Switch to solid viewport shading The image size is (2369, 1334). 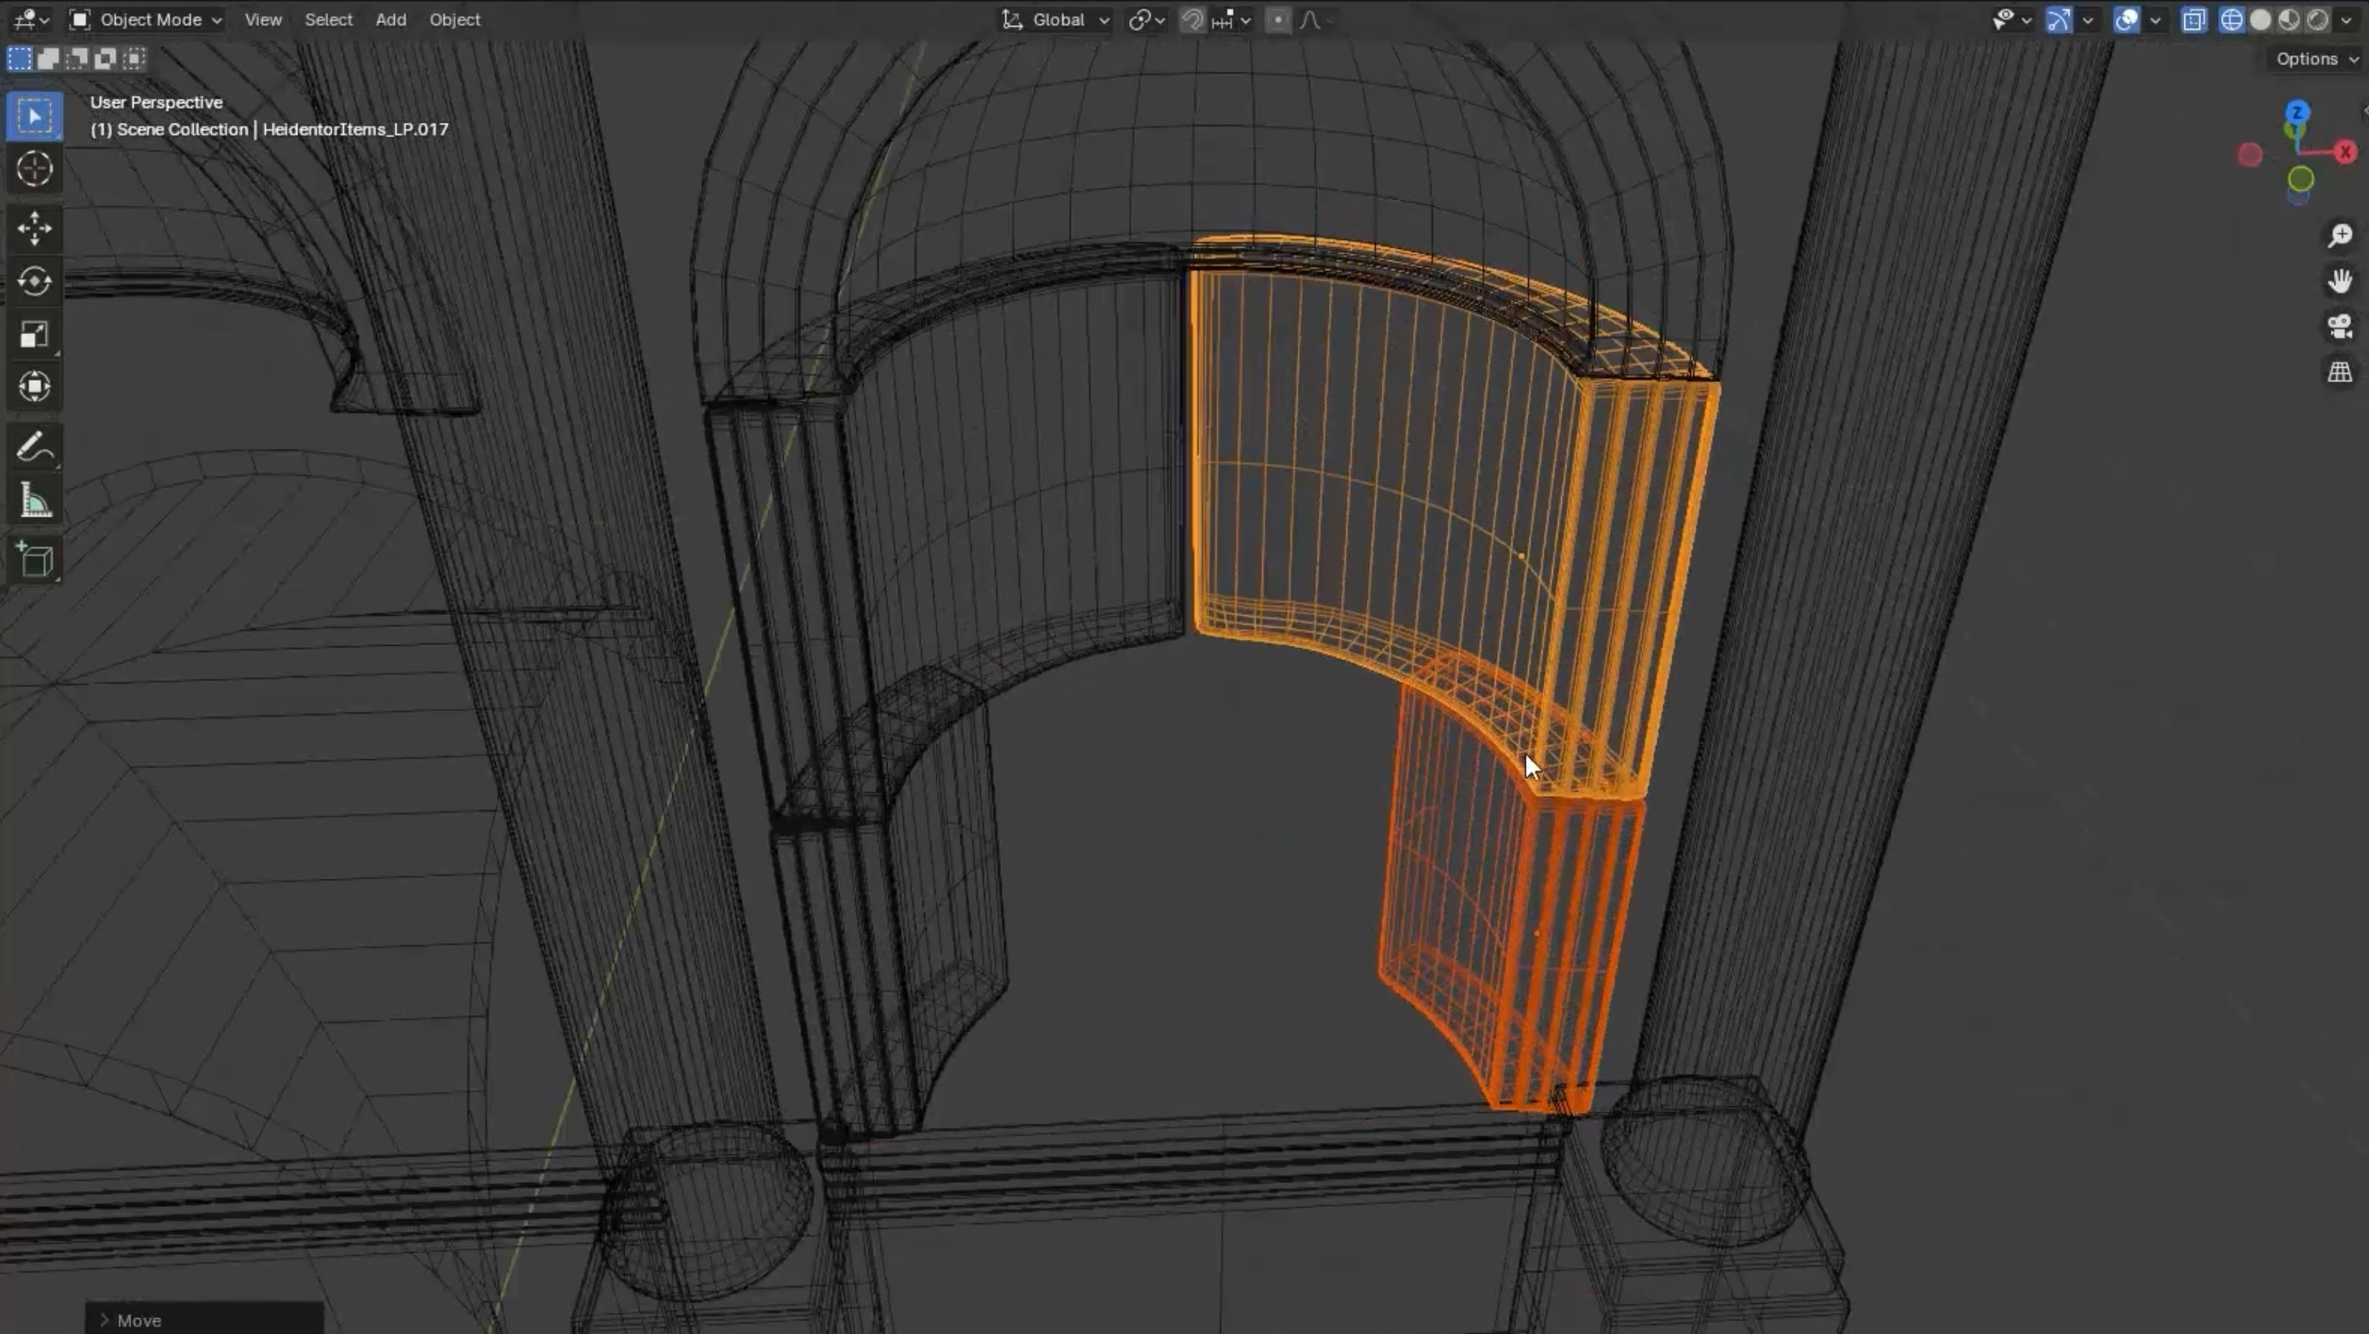2260,19
